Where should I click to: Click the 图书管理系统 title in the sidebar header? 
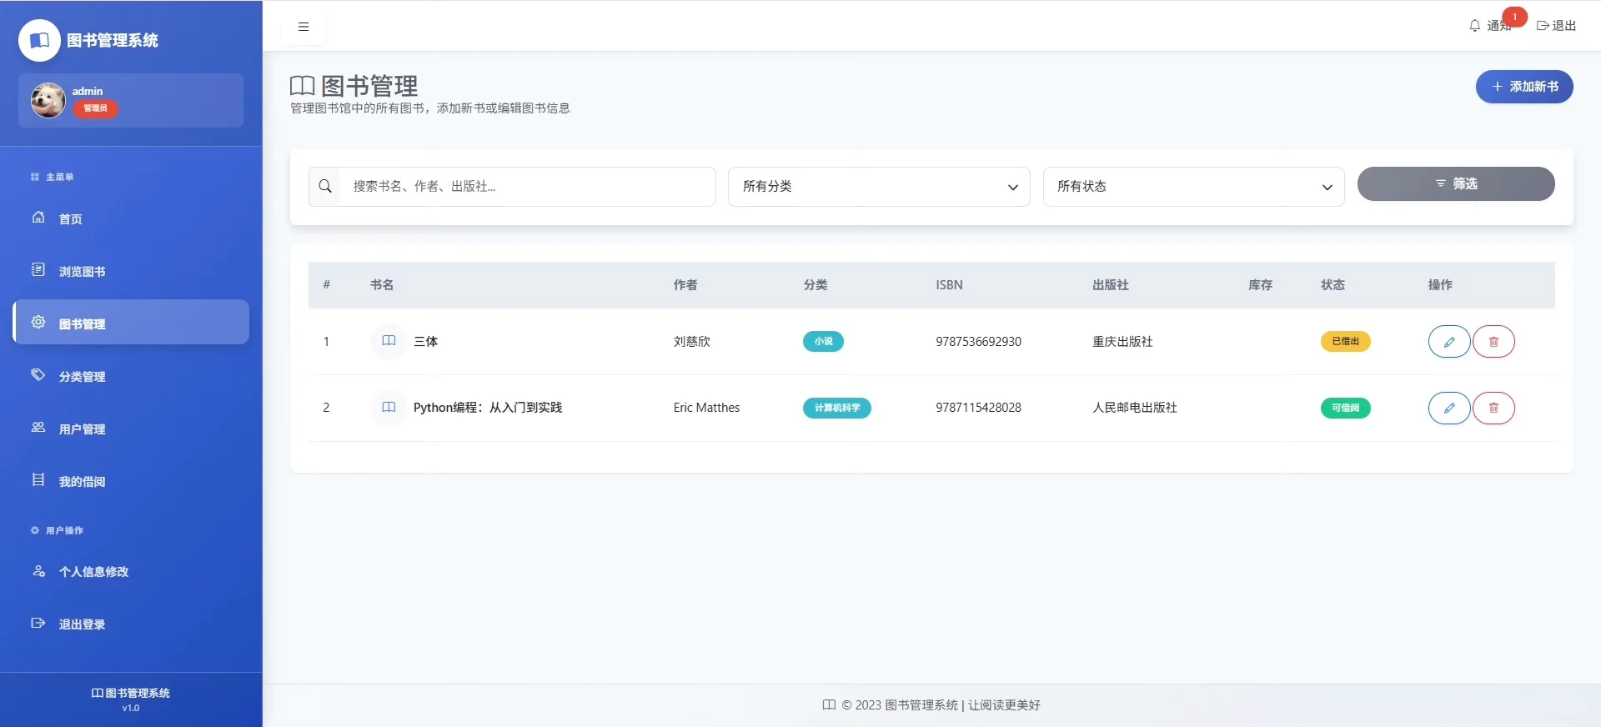[113, 40]
